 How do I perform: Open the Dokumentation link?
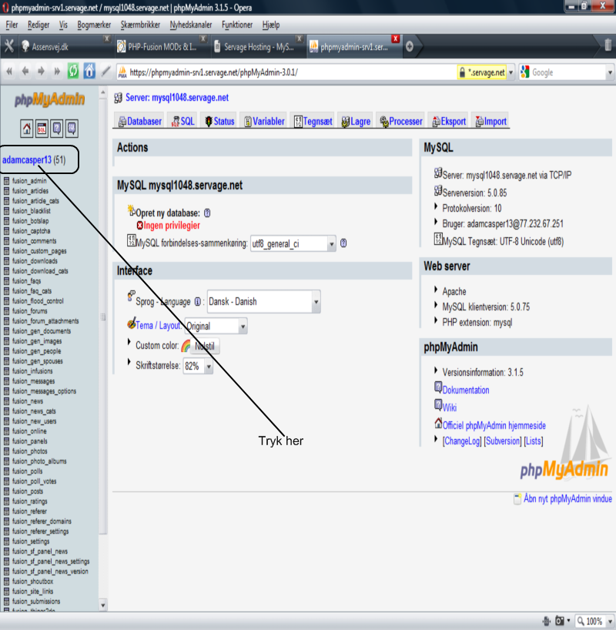tap(466, 390)
